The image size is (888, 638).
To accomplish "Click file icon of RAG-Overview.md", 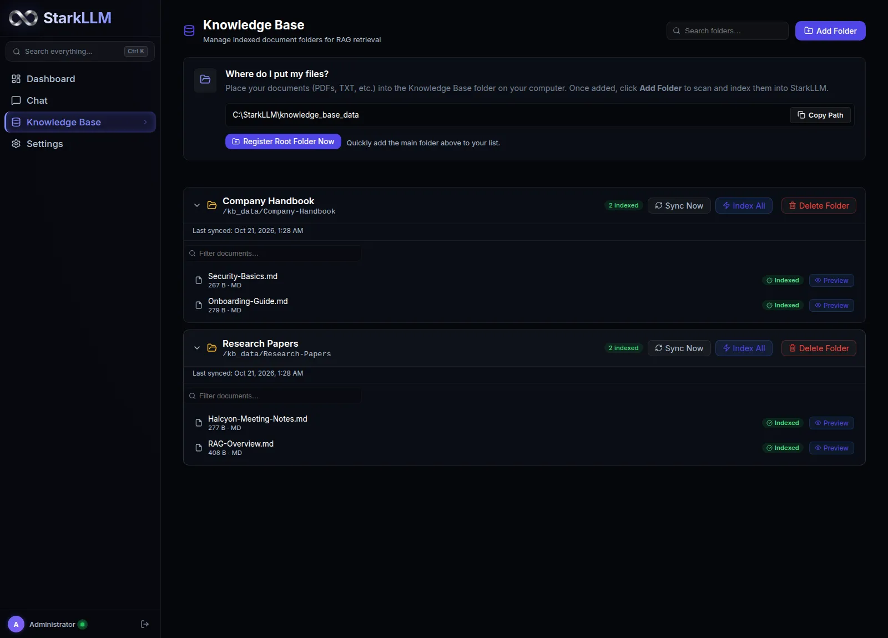I will click(199, 448).
